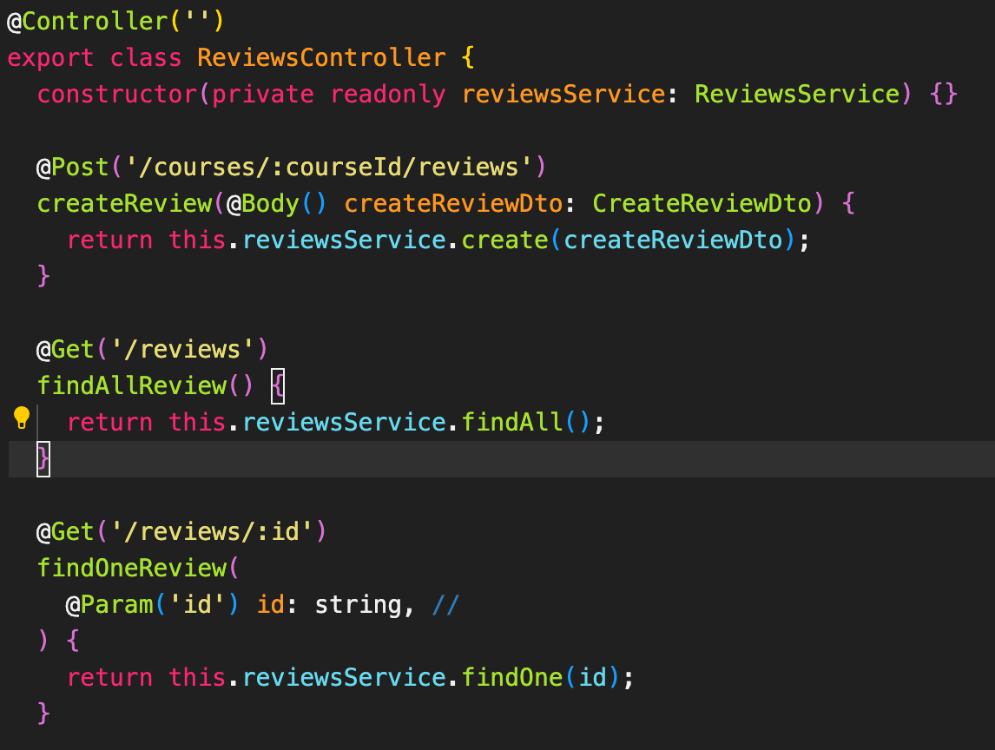Screen dimensions: 995x750
Task: Click the @Param decorator
Action: click(109, 605)
